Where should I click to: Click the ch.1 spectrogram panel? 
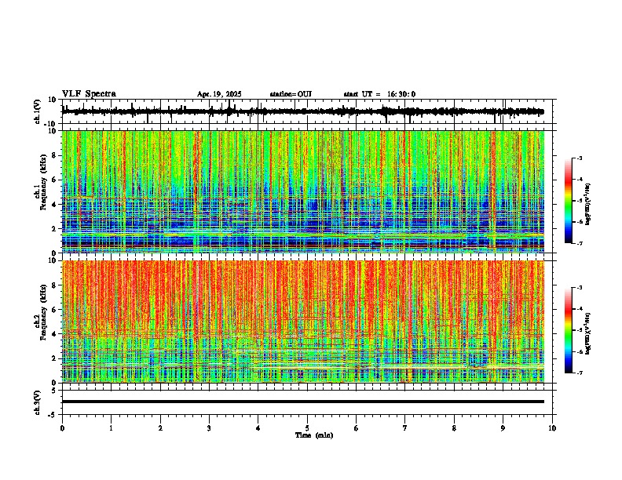pyautogui.click(x=303, y=191)
